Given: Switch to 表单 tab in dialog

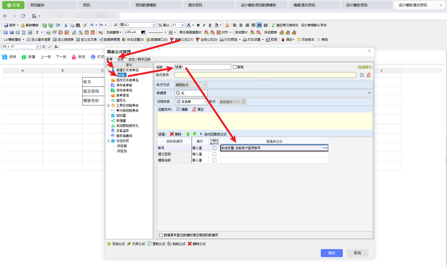Looking at the screenshot, I should (x=109, y=59).
